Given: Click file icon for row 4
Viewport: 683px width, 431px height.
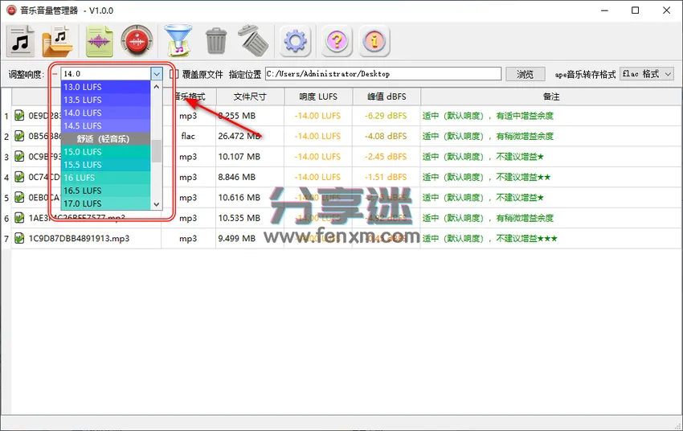Looking at the screenshot, I should [x=19, y=177].
